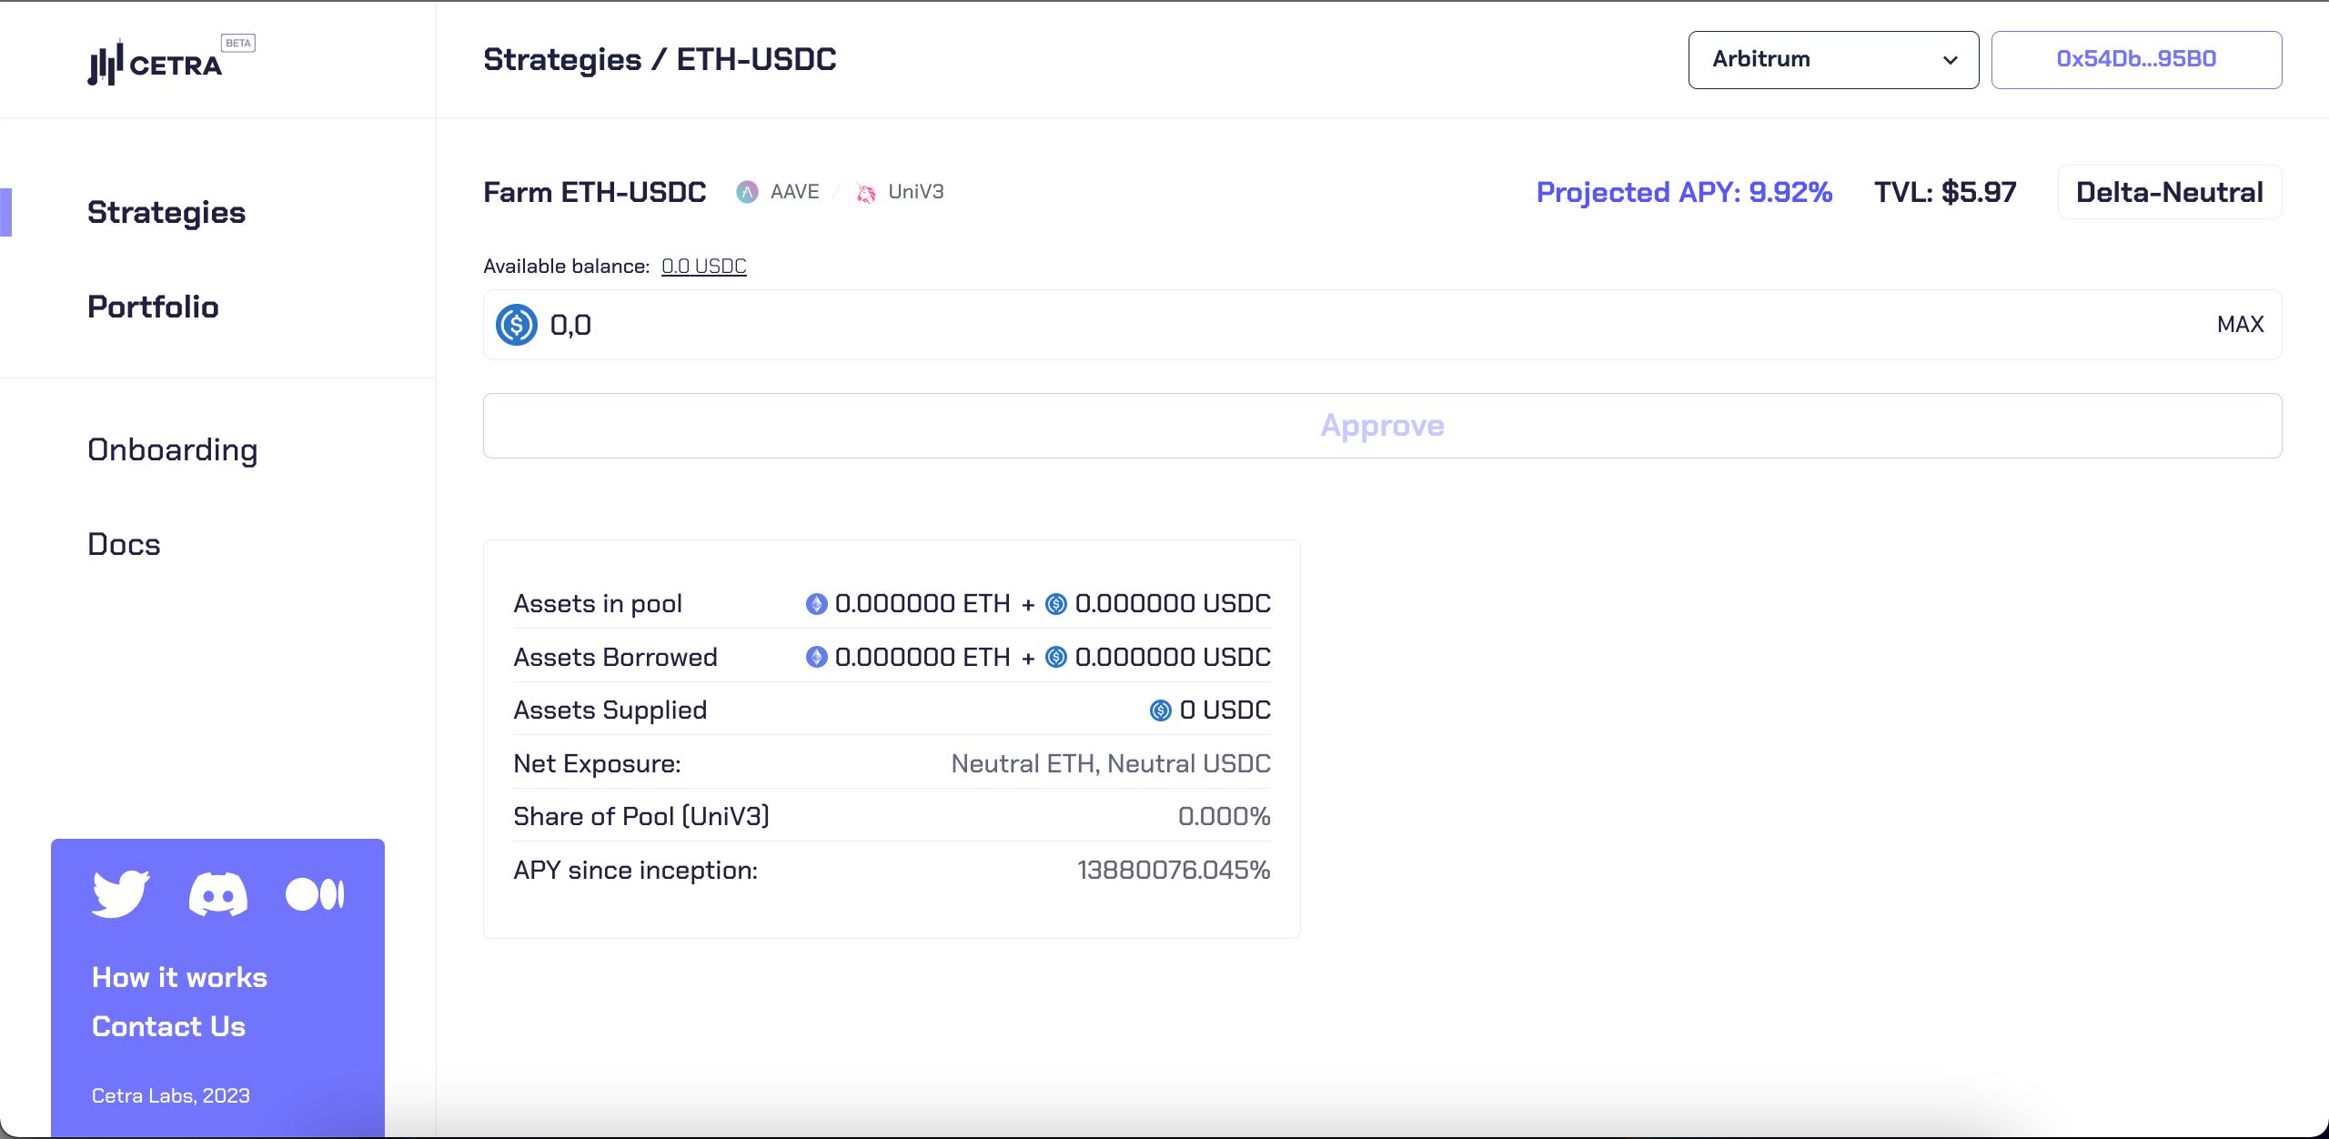Click USDC icon in Assets Borrowed row

coord(1056,657)
